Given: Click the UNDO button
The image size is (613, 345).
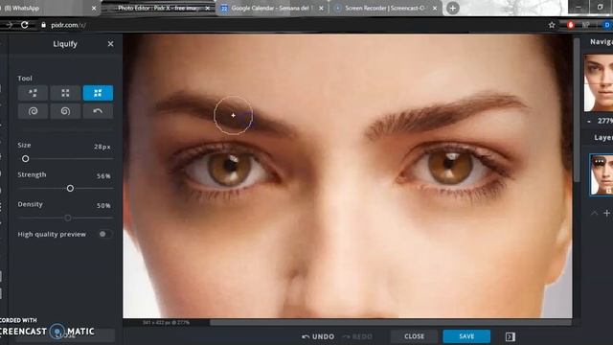Looking at the screenshot, I should (318, 336).
